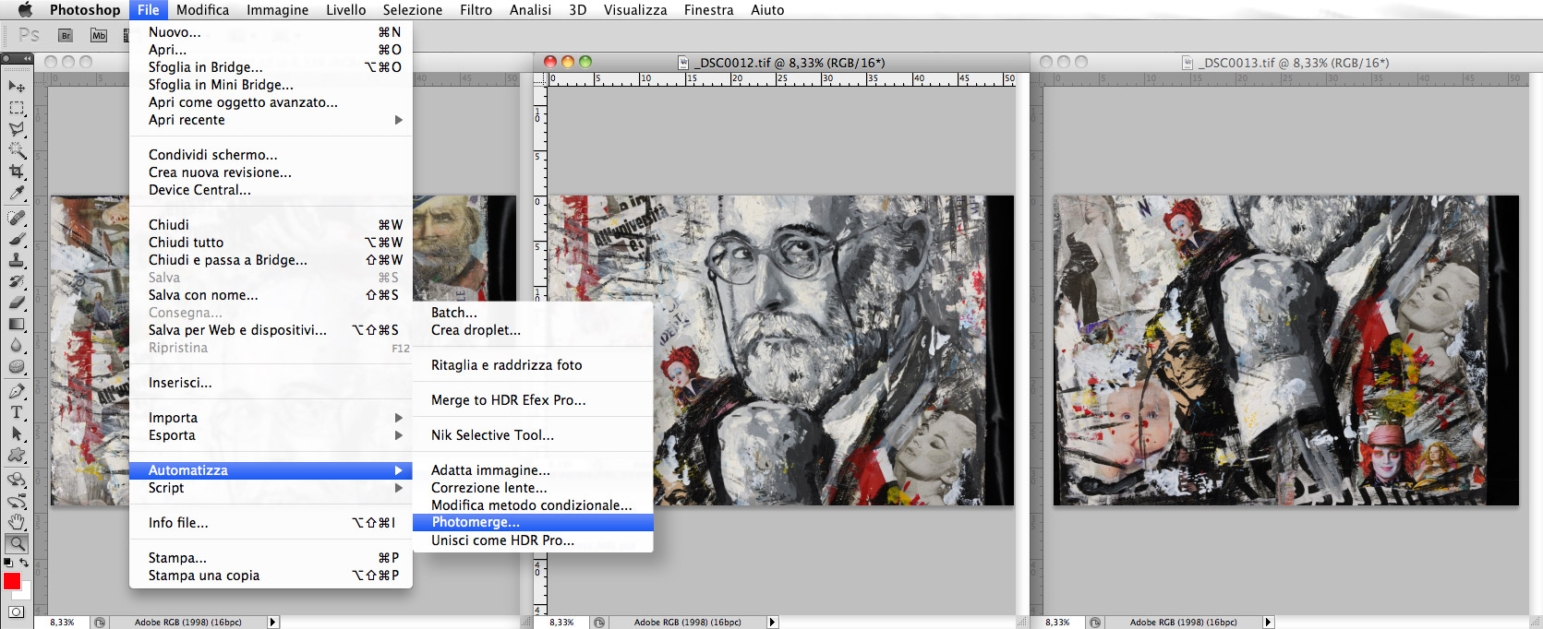Select the Move tool
1543x629 pixels.
pyautogui.click(x=17, y=86)
